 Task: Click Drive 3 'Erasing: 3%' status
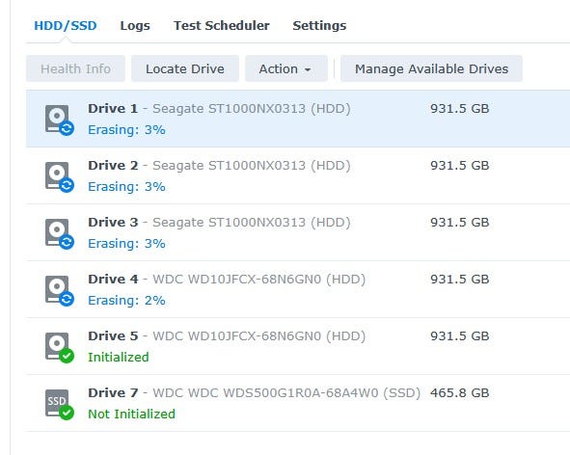[x=126, y=244]
